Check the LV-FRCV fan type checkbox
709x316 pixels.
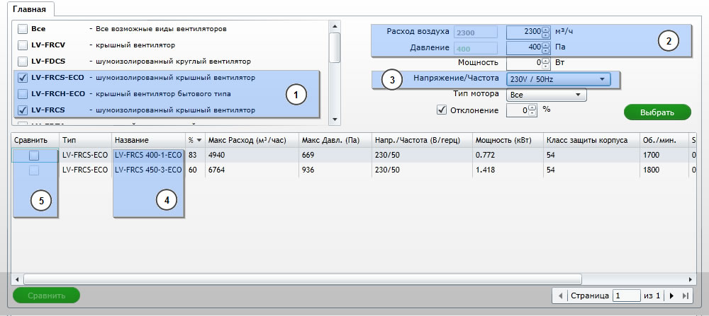tap(23, 45)
